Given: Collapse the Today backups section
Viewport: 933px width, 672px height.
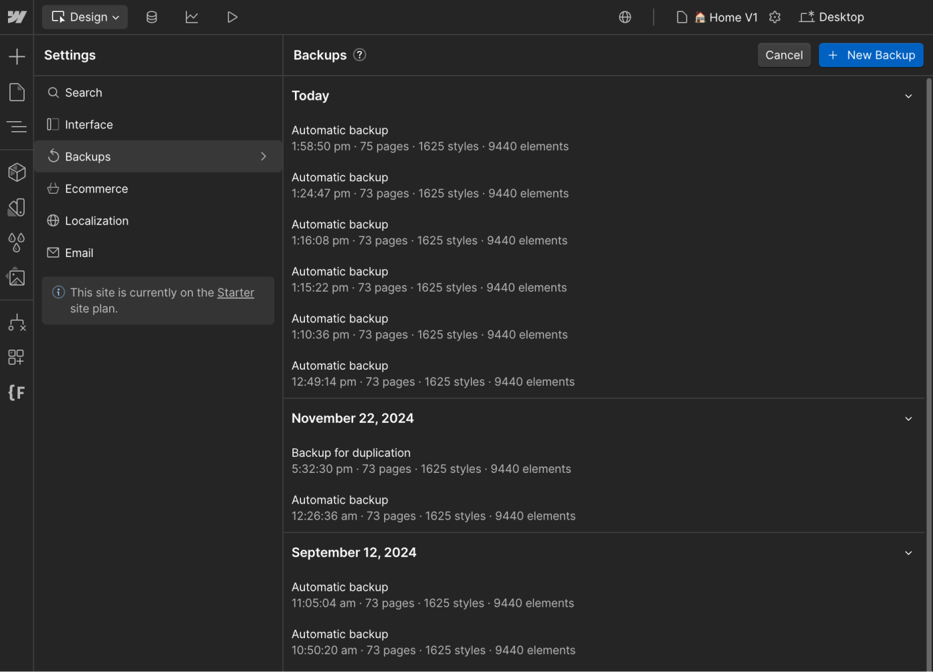Looking at the screenshot, I should [x=908, y=96].
